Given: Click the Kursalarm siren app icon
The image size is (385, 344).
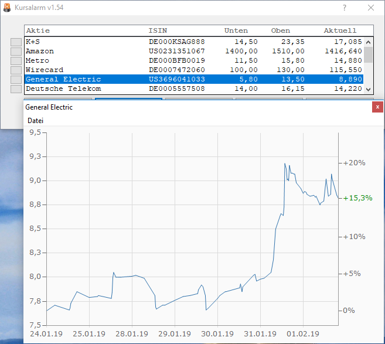Looking at the screenshot, I should point(7,8).
